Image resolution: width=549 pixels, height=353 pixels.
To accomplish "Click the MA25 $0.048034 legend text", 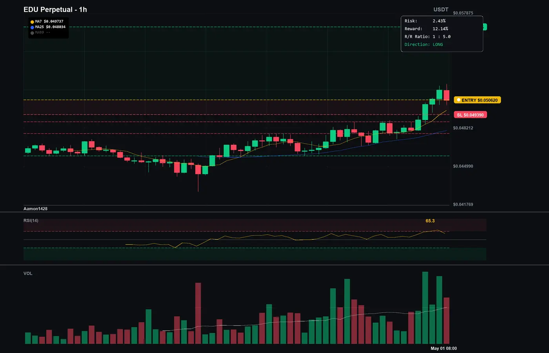I will 50,27.
